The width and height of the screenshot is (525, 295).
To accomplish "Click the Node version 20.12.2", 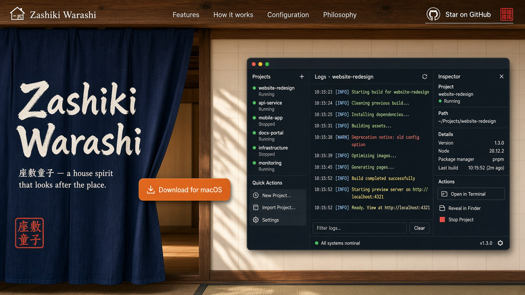I will pyautogui.click(x=497, y=151).
